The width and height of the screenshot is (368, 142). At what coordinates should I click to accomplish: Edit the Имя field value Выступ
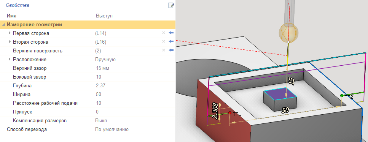(104, 16)
